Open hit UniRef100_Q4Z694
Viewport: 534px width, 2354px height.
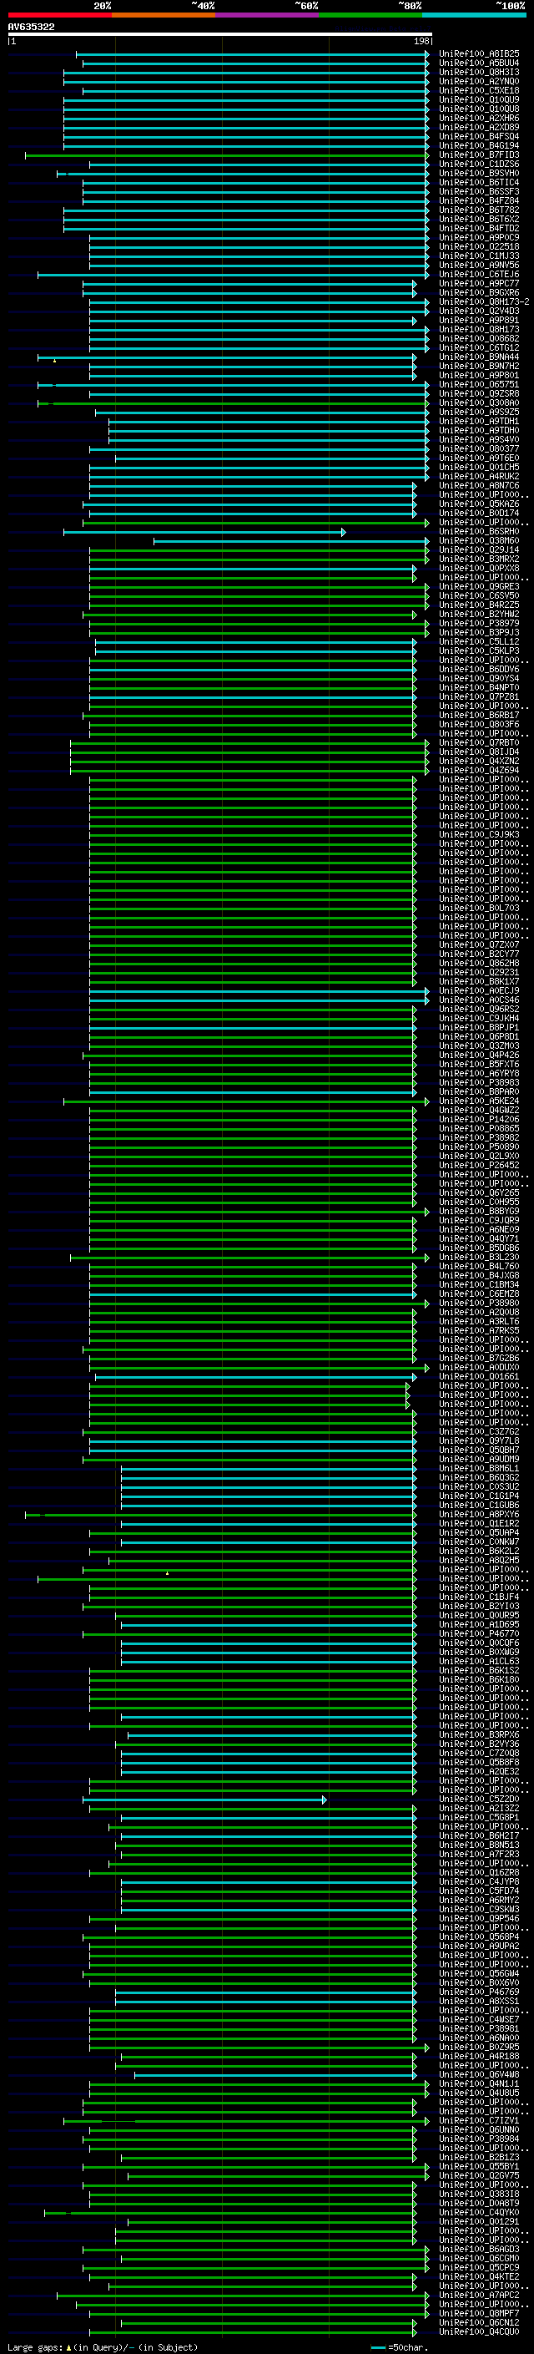tap(479, 771)
